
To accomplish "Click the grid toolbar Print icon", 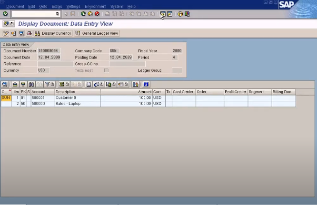I will [x=89, y=84].
